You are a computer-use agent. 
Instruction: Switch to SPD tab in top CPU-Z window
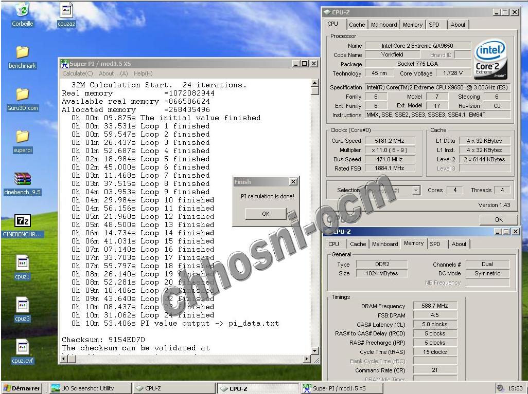tap(434, 25)
